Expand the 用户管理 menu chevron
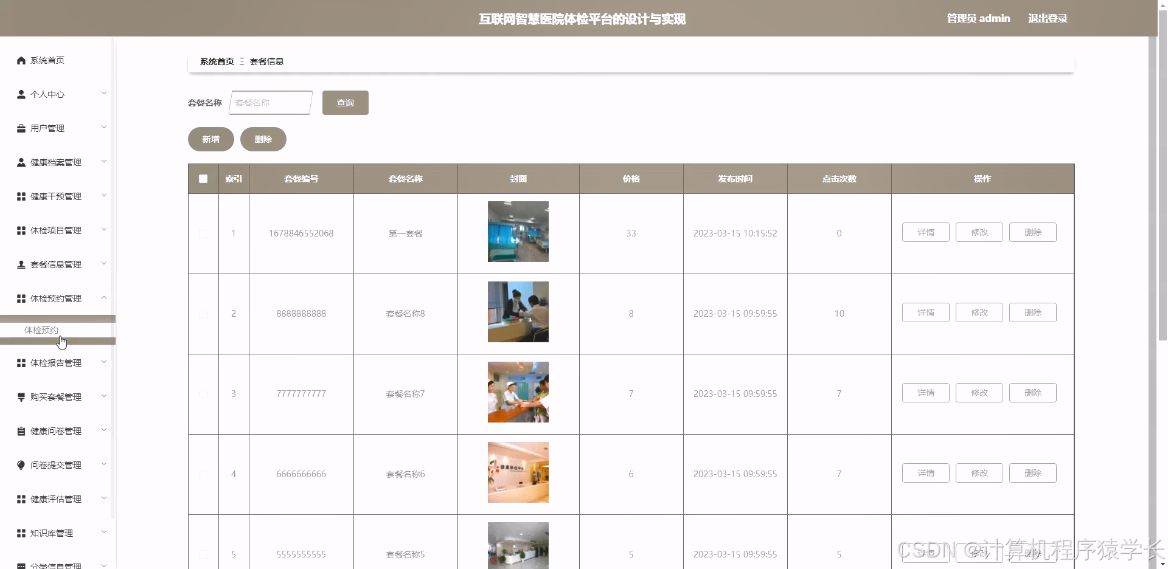The height and width of the screenshot is (569, 1168). 104,127
